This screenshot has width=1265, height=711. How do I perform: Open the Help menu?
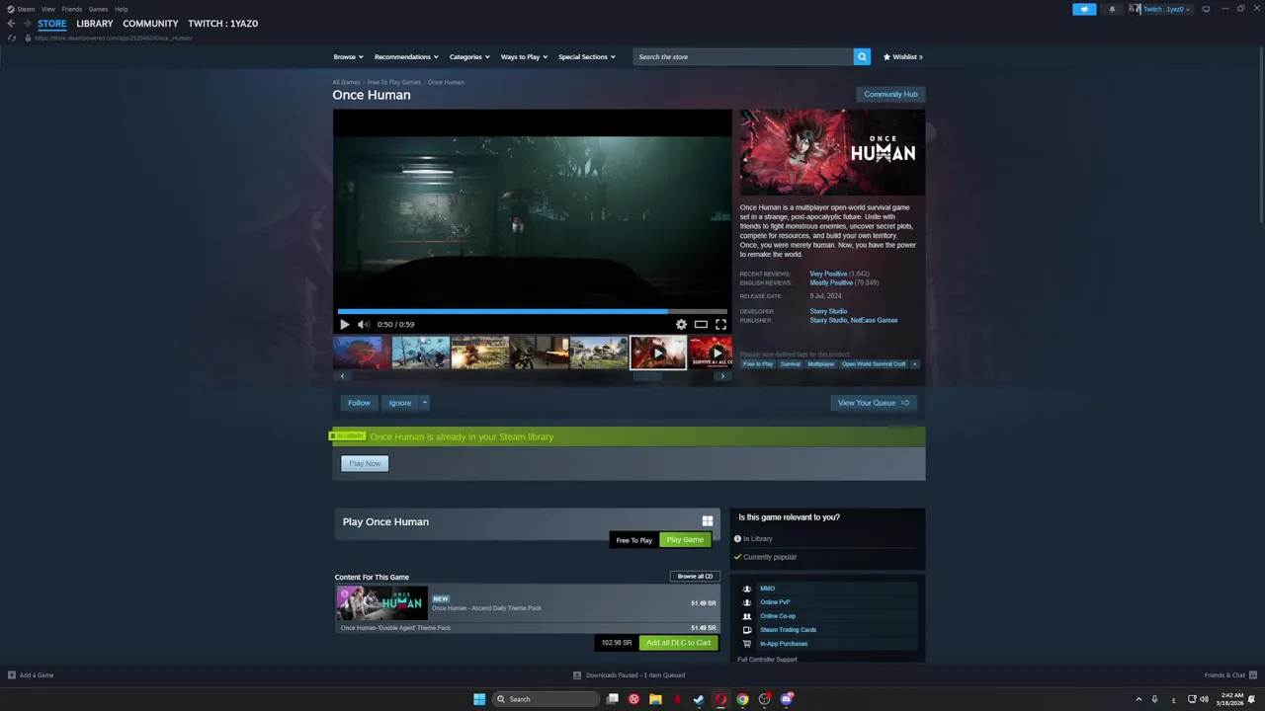[x=121, y=9]
